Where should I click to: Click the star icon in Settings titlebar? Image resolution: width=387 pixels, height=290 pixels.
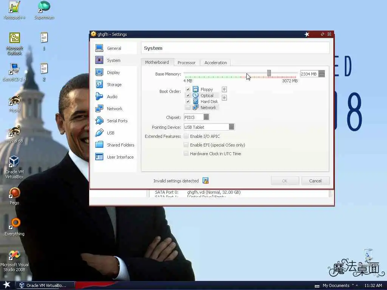[307, 34]
